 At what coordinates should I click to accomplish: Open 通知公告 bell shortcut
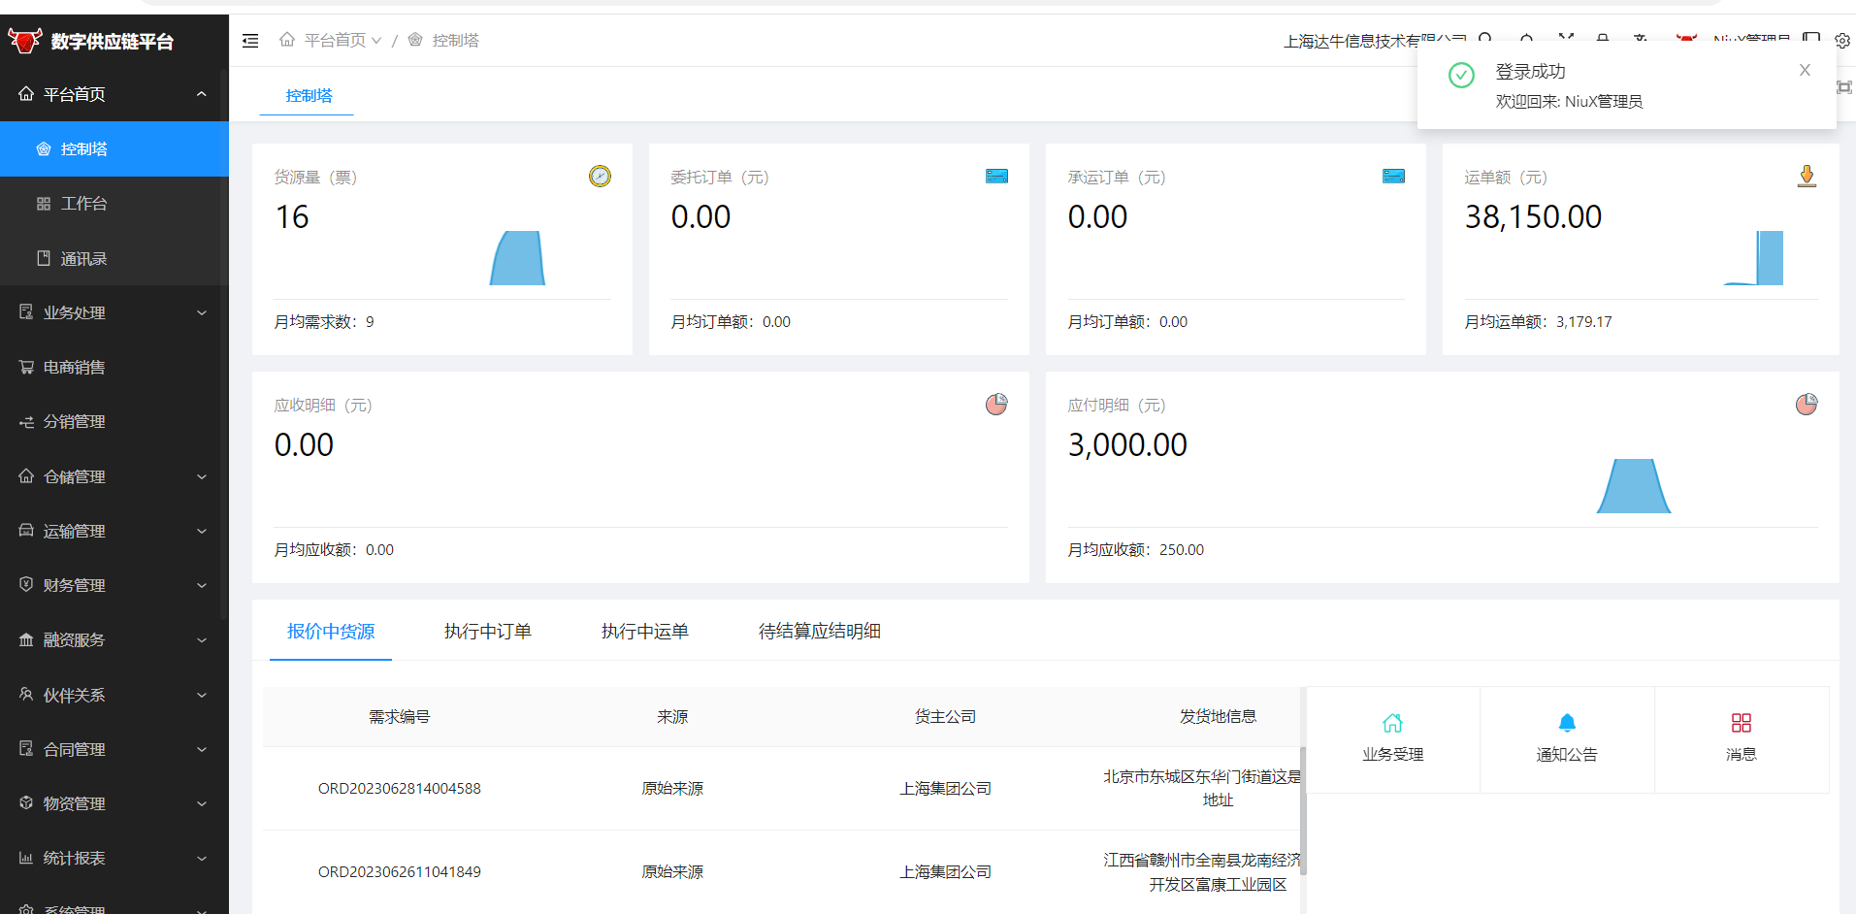click(1567, 739)
